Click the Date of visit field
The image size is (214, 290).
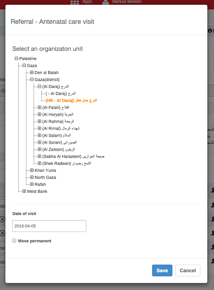coord(49,226)
